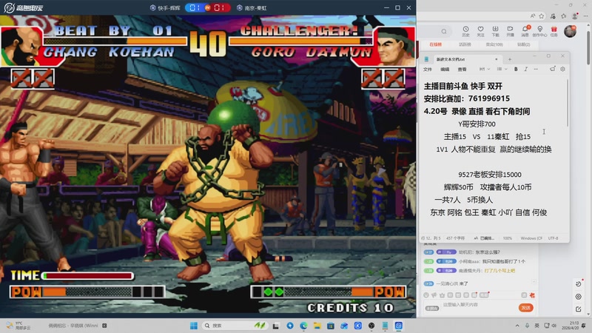Click UTF-8 encoding in Notepad status bar
This screenshot has width=592, height=333.
(x=553, y=238)
